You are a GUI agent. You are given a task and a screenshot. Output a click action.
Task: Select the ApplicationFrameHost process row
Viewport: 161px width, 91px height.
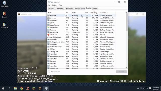(81, 56)
